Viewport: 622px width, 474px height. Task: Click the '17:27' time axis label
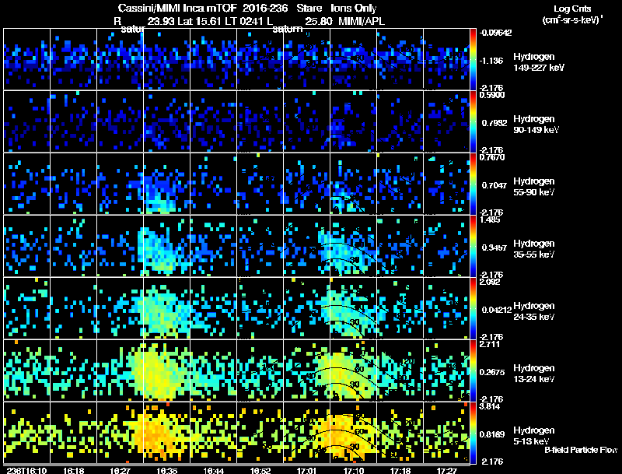(446, 470)
